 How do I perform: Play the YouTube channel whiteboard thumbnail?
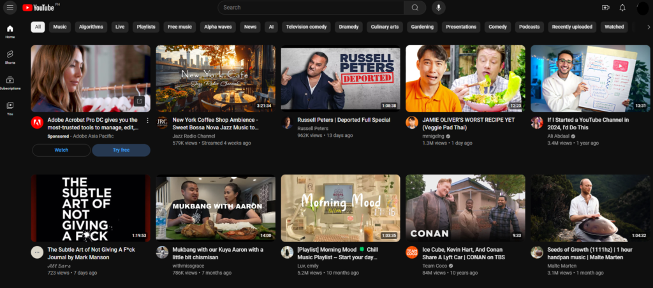[591, 78]
